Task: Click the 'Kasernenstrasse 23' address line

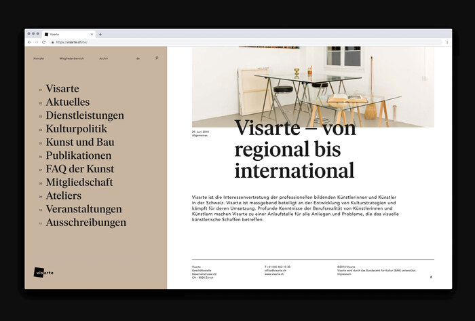Action: point(204,274)
